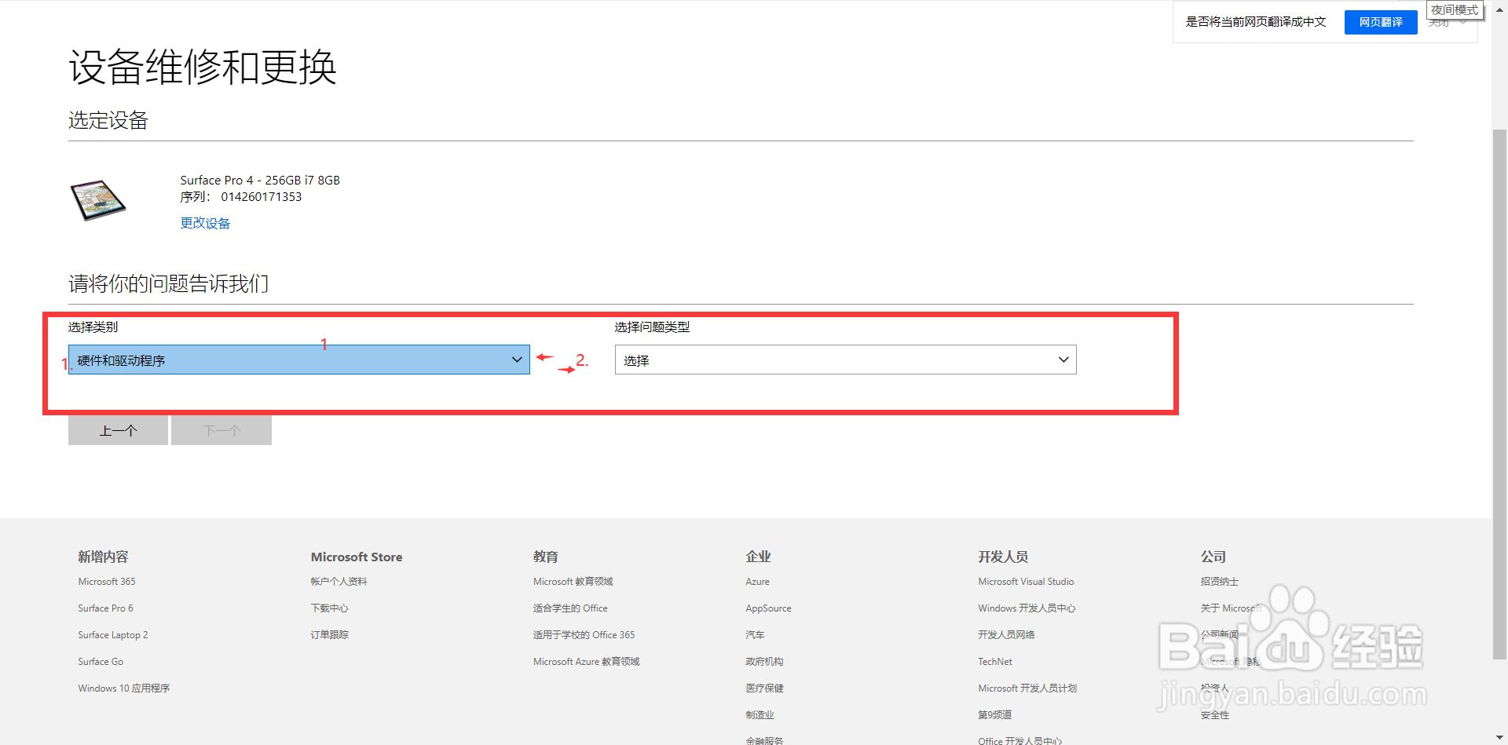Open the 适用于学校的 Office 365 link

coord(584,635)
